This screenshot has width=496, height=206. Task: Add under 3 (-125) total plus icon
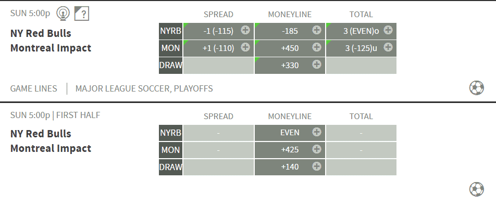click(388, 47)
